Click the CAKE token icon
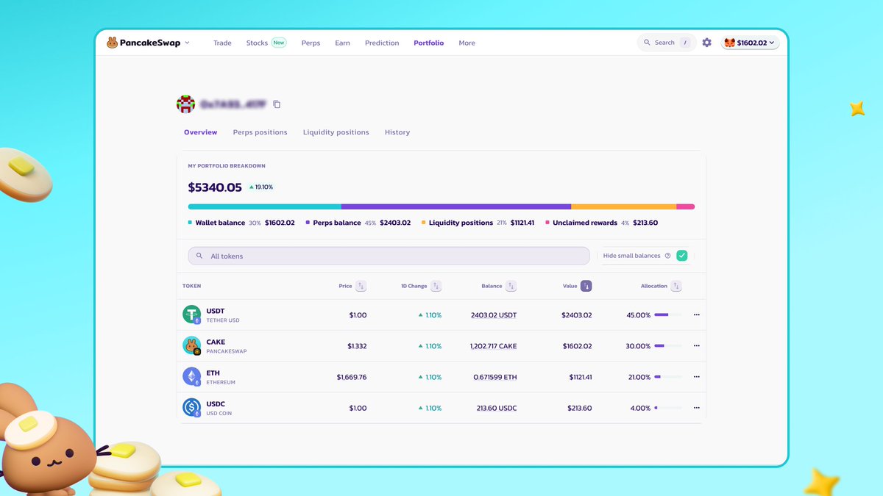883x496 pixels. tap(192, 345)
